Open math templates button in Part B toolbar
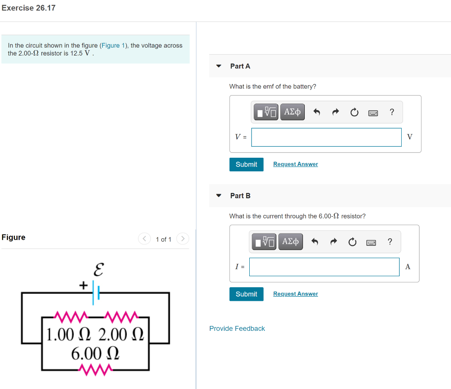 [x=264, y=242]
